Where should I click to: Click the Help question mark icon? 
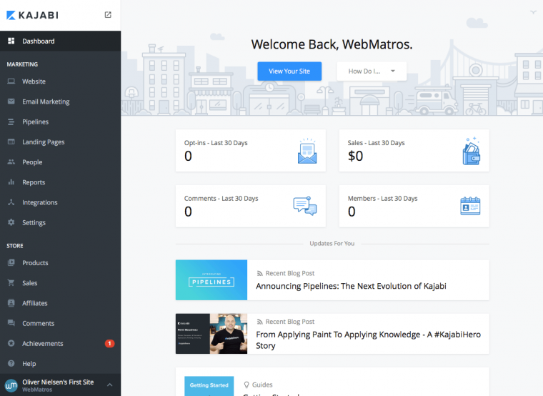click(11, 363)
